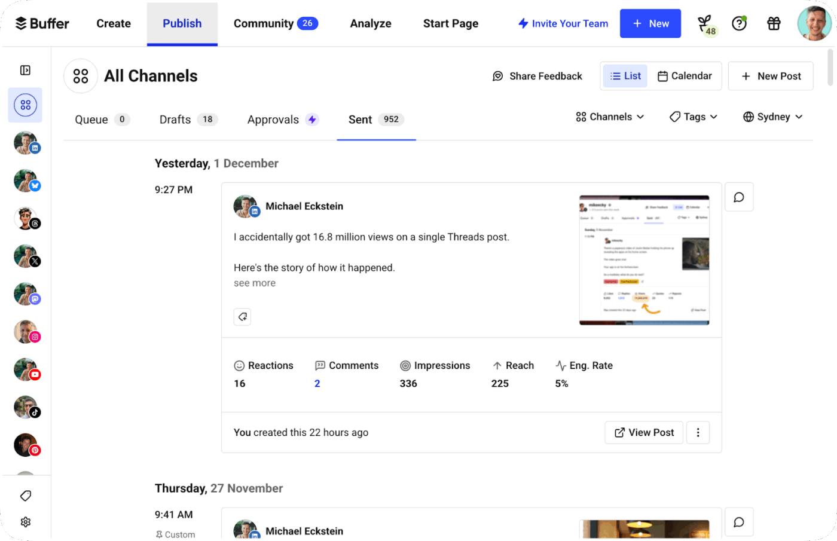
Task: Open the gift box rewards menu
Action: [774, 23]
